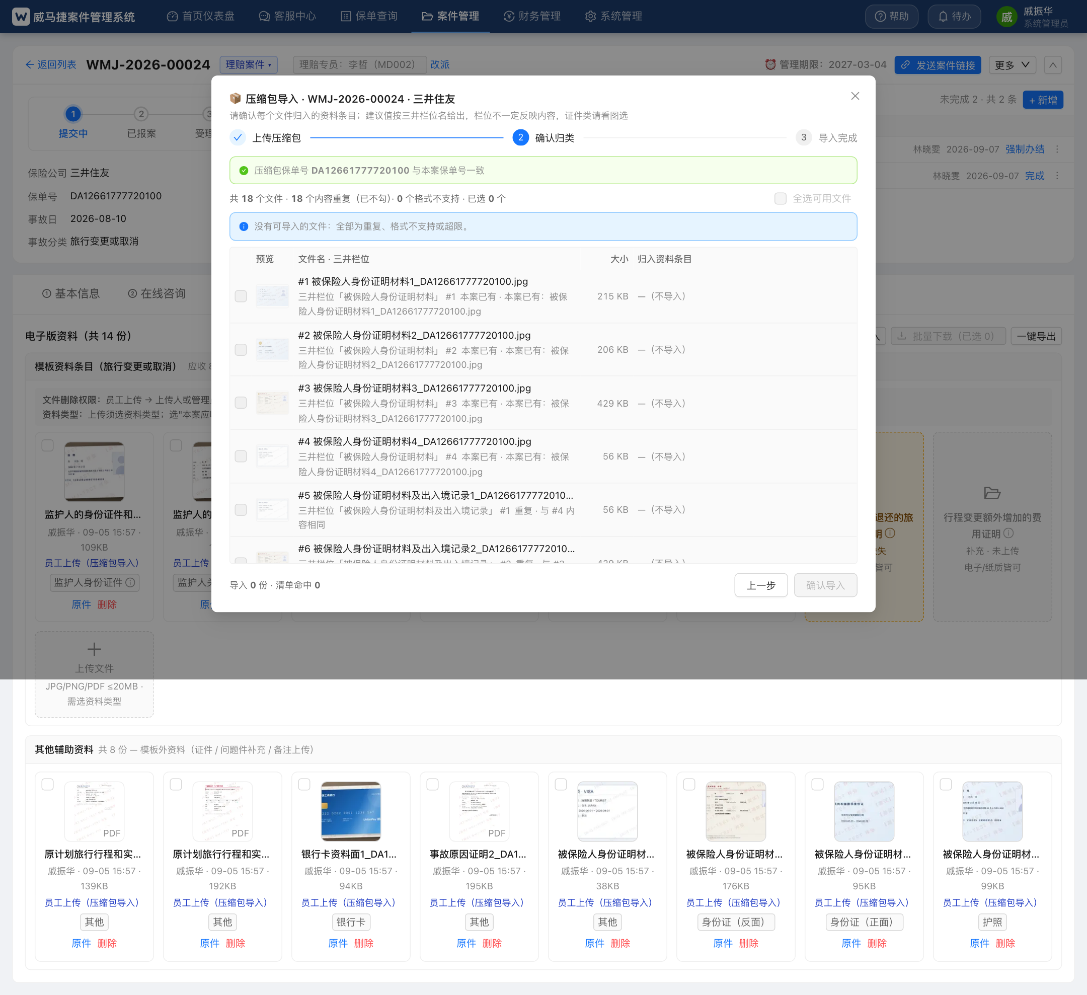Open the 理赔案件 type dropdown
The width and height of the screenshot is (1087, 995).
coord(249,65)
